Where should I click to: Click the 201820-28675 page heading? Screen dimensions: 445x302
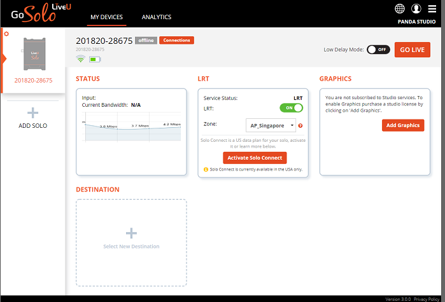pos(104,41)
